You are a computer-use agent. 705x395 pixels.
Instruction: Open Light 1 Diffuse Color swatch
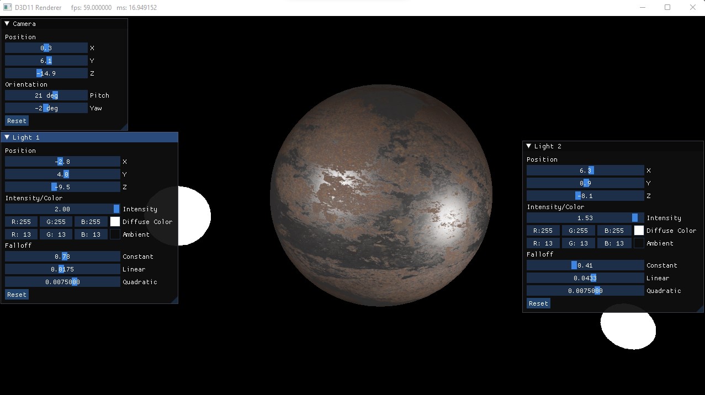point(115,221)
